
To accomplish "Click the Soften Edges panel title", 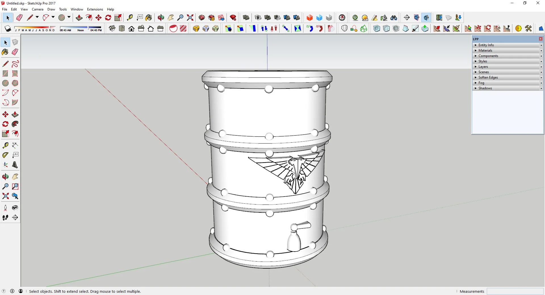I will (488, 77).
